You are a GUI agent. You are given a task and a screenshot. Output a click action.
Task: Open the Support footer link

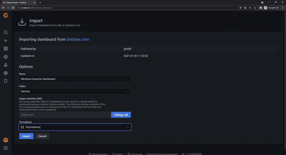[118, 154]
